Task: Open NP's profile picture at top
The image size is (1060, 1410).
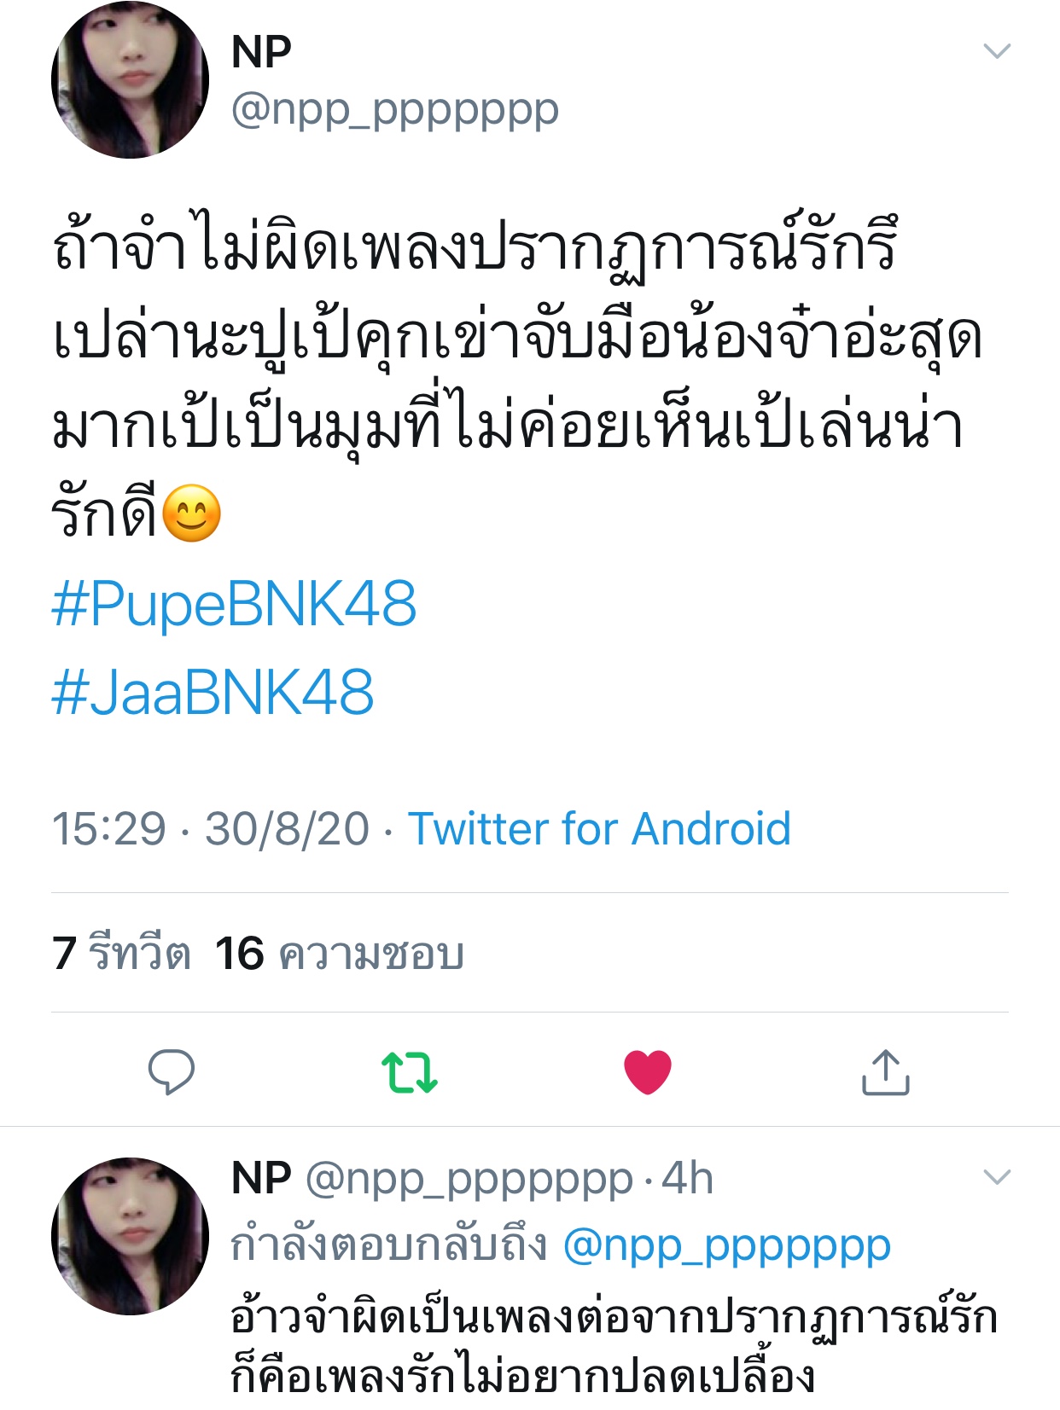Action: (x=130, y=79)
